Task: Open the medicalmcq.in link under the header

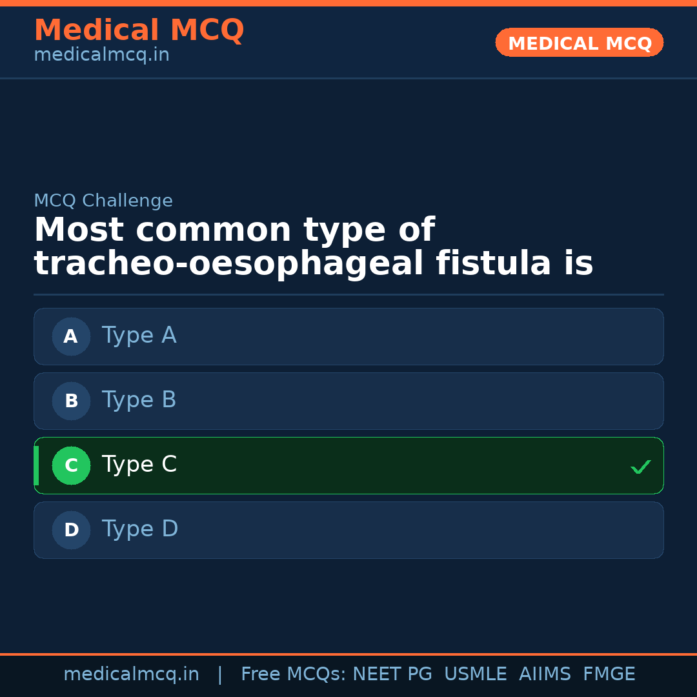Action: pos(101,56)
